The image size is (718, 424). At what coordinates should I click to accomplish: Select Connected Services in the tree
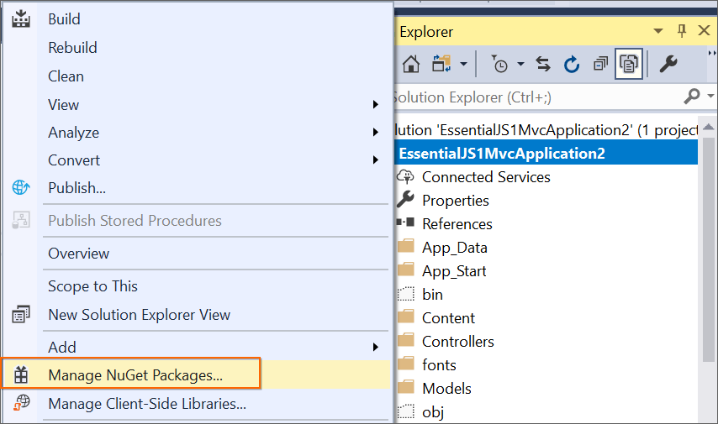click(x=486, y=177)
